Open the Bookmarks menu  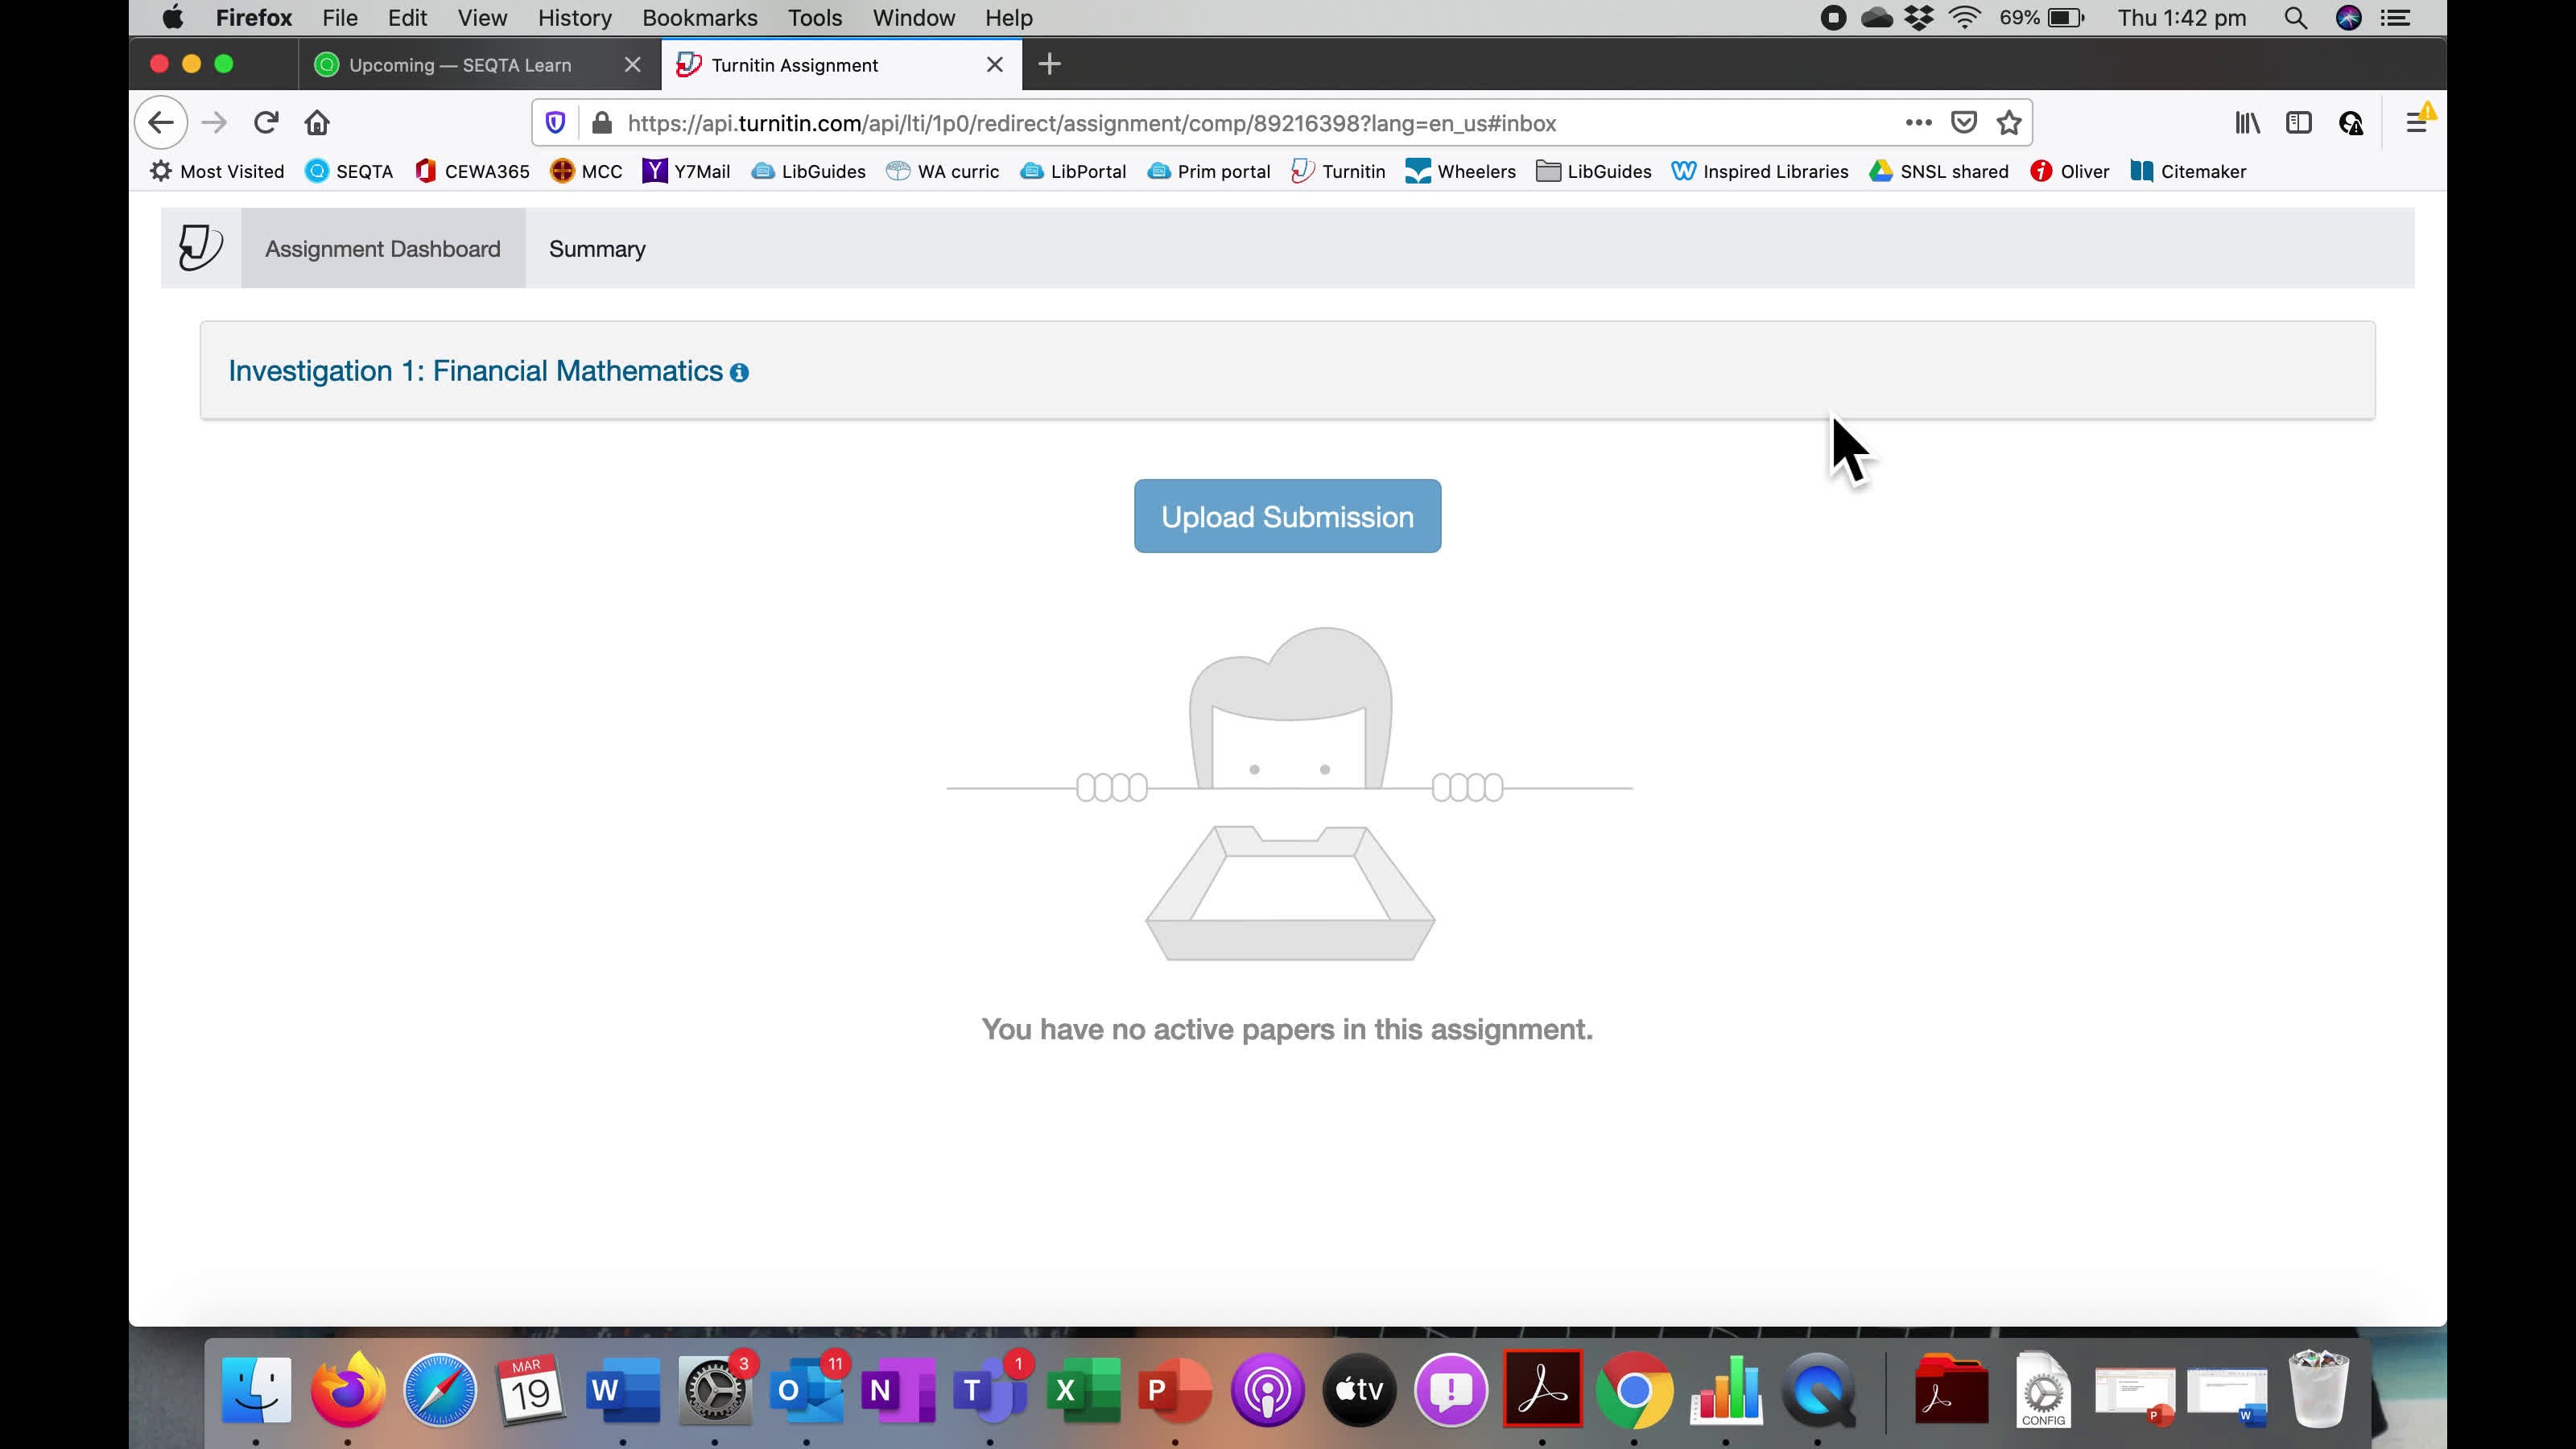tap(700, 18)
